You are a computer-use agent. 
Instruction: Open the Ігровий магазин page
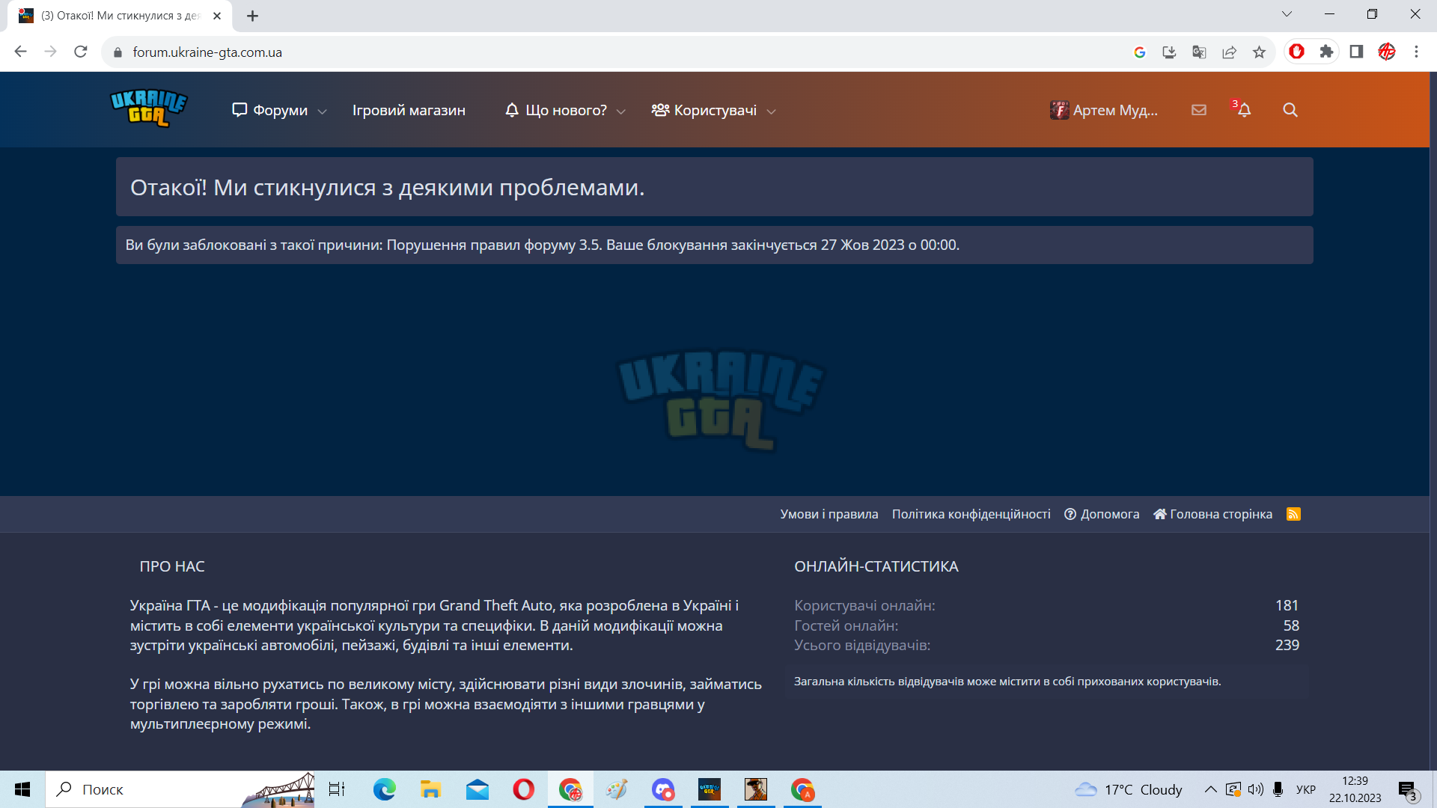coord(409,110)
